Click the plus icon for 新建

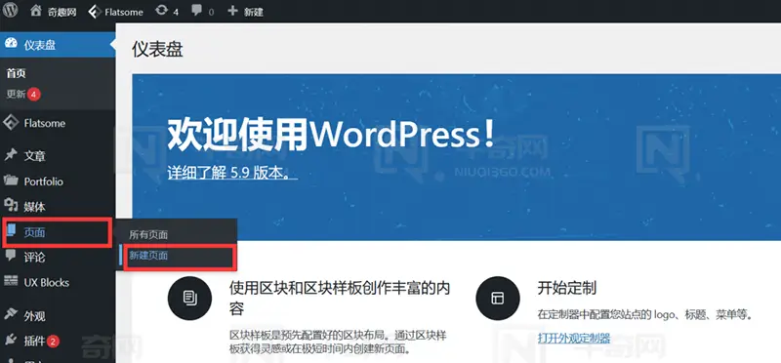point(232,11)
